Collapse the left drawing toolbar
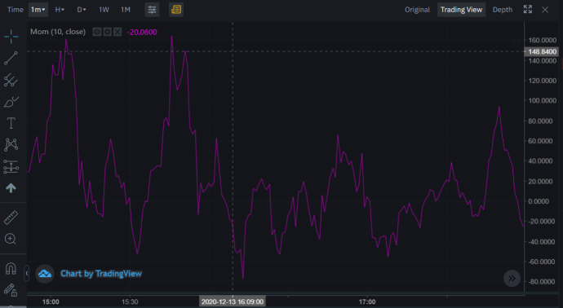The image size is (563, 308). tap(27, 273)
